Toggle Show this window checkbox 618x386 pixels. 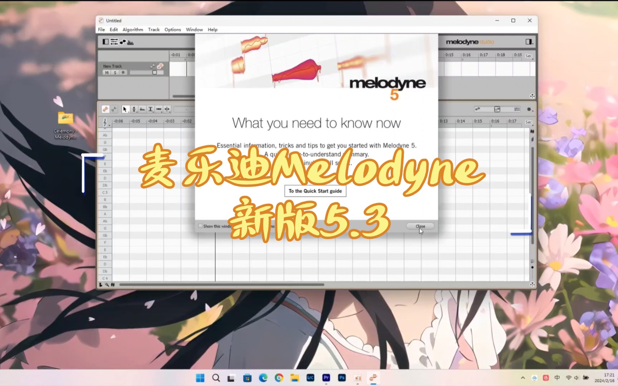pyautogui.click(x=200, y=226)
